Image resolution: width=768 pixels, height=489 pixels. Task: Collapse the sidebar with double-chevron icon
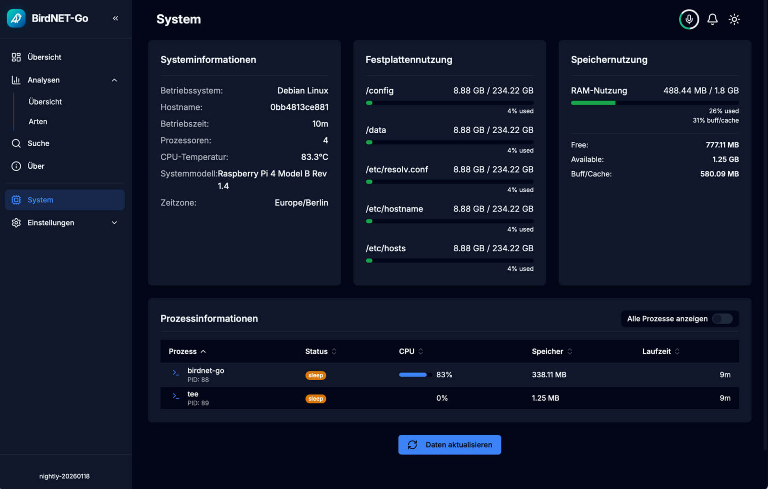click(115, 18)
